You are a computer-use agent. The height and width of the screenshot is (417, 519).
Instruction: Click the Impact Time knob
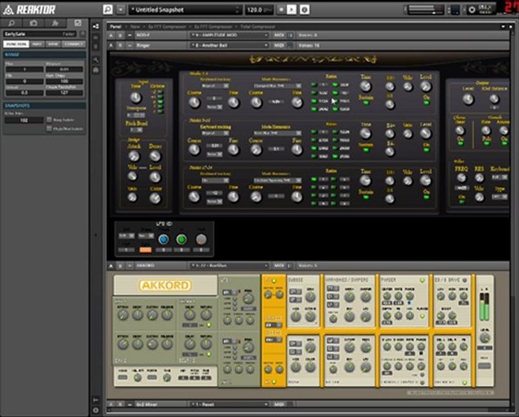(x=136, y=97)
